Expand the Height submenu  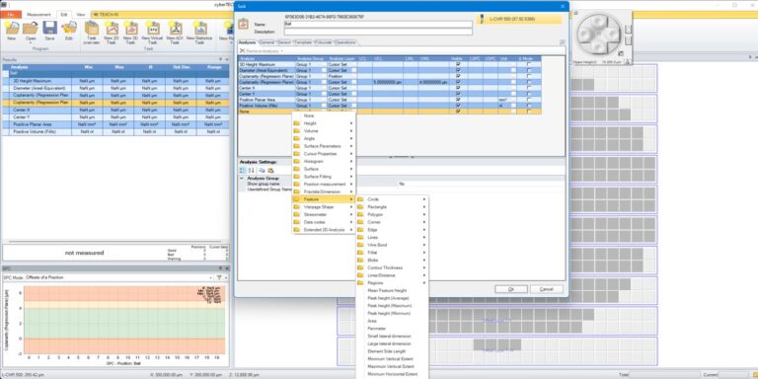(x=324, y=123)
